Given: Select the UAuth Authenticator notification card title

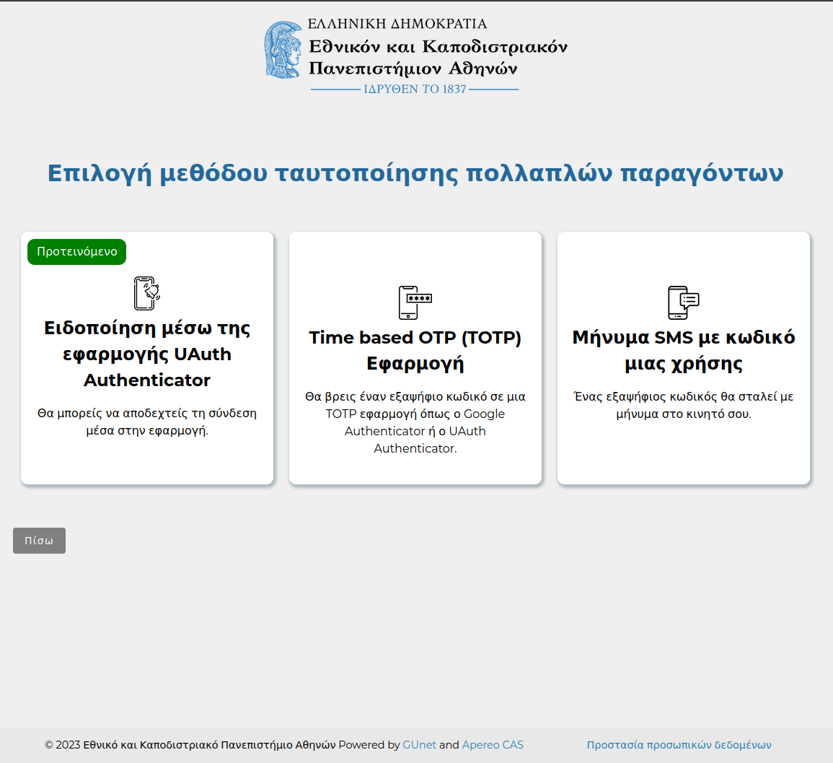Looking at the screenshot, I should click(x=147, y=354).
